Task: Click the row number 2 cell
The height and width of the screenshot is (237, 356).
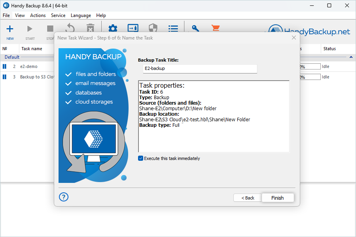Action: 14,66
